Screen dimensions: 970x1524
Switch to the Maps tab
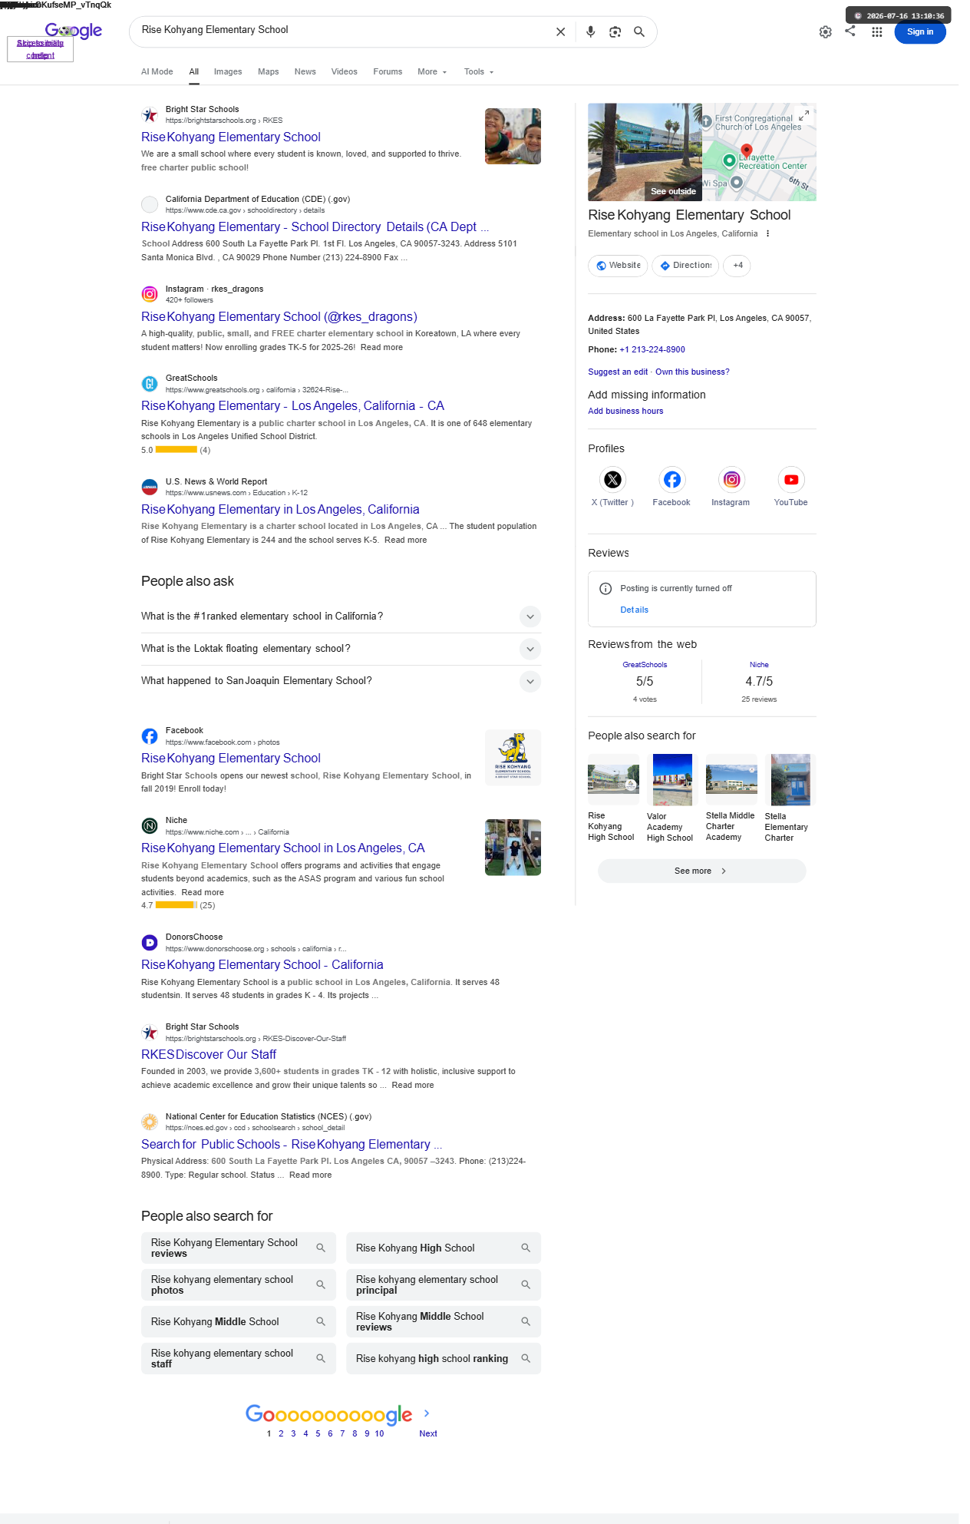tap(269, 72)
